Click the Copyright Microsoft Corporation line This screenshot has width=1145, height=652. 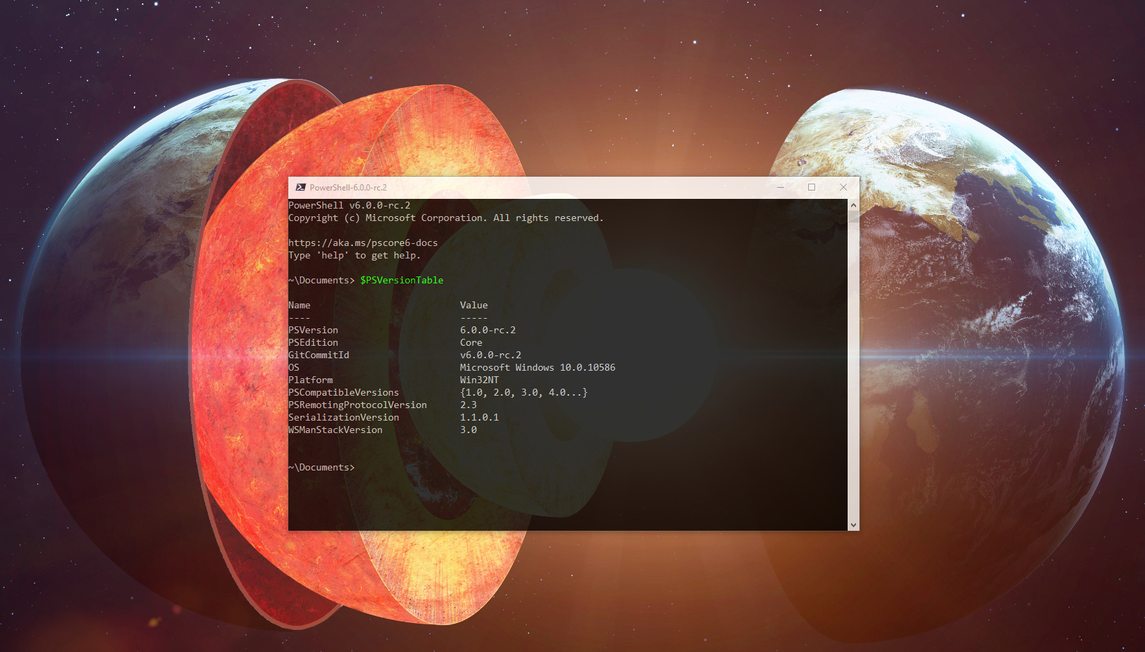(446, 218)
